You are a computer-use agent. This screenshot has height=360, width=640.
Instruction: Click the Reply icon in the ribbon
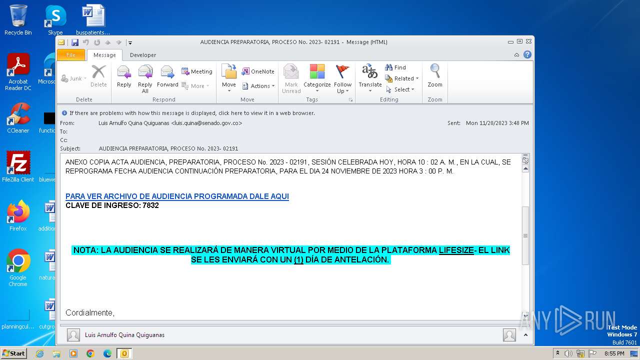124,77
